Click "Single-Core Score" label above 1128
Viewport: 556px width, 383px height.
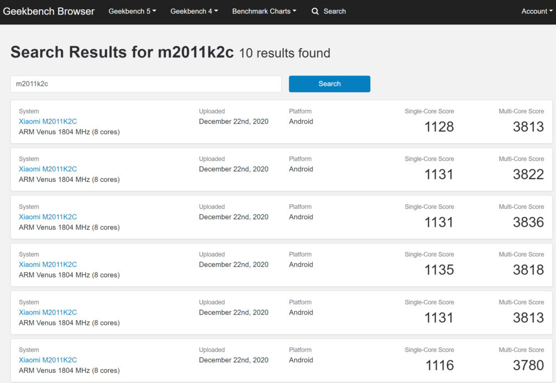coord(429,111)
